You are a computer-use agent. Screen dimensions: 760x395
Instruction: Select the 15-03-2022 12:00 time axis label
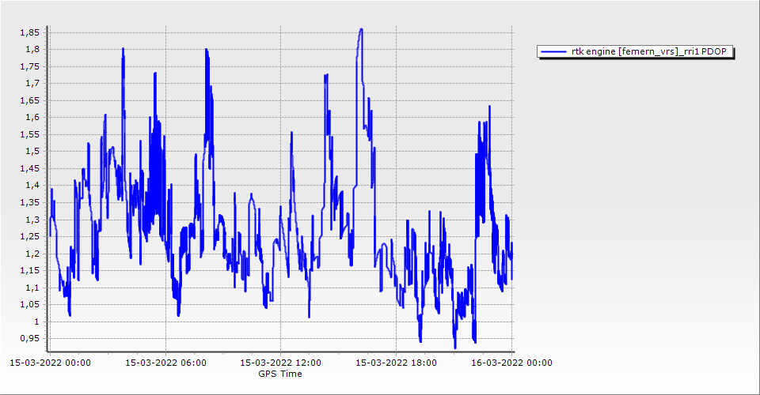coord(280,363)
